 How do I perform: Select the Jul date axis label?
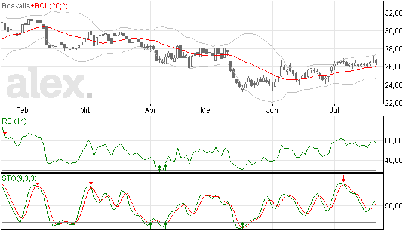334,110
